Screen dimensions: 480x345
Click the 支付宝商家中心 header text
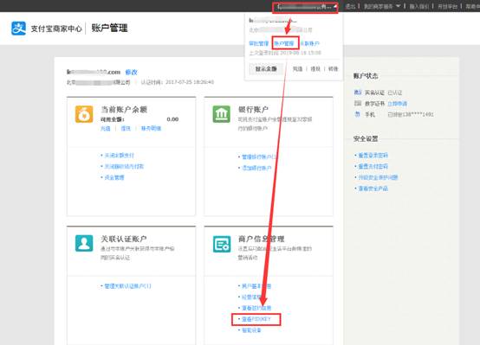[56, 29]
